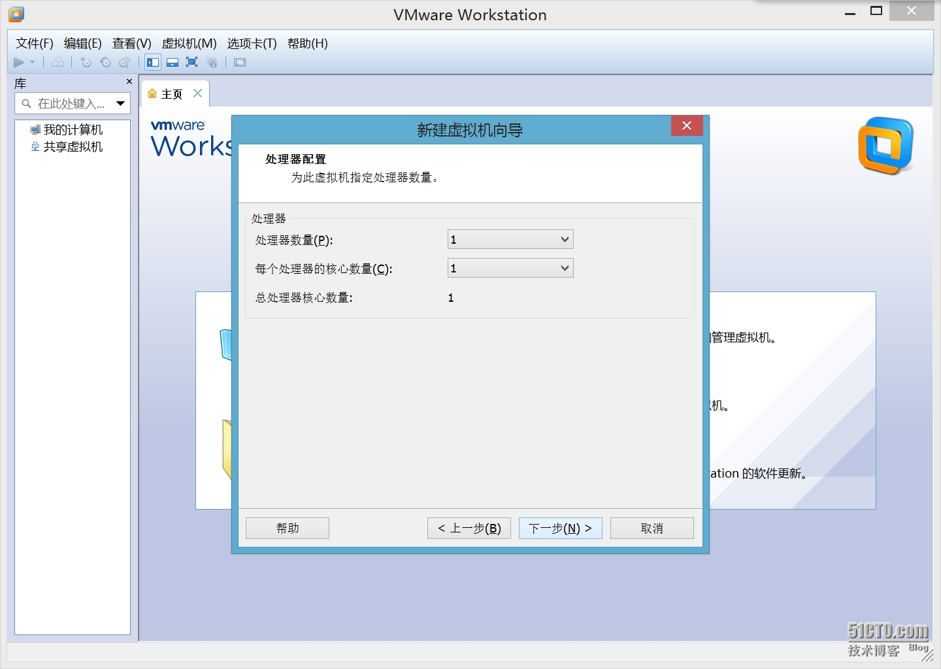Click the 上一步(B) back button
This screenshot has height=669, width=941.
(x=469, y=528)
